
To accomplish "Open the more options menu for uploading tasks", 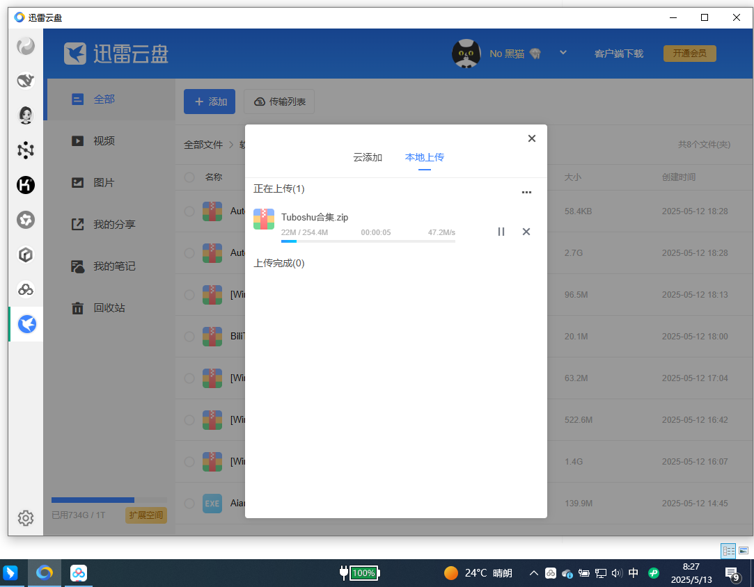I will click(526, 192).
